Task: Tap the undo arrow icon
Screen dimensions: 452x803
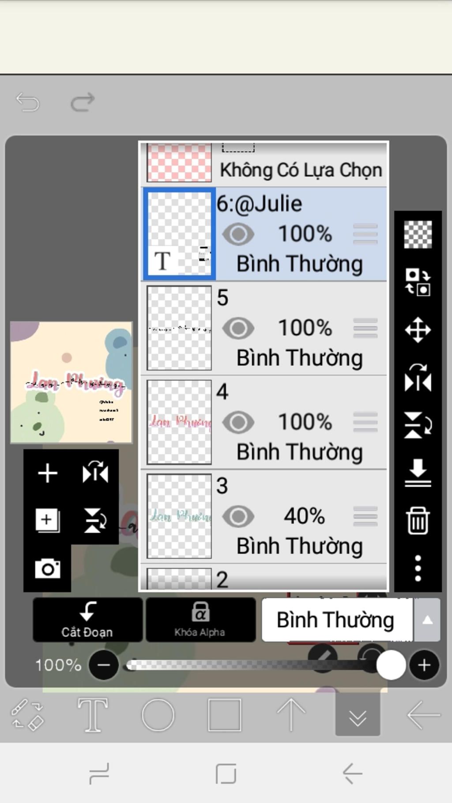Action: pyautogui.click(x=28, y=102)
